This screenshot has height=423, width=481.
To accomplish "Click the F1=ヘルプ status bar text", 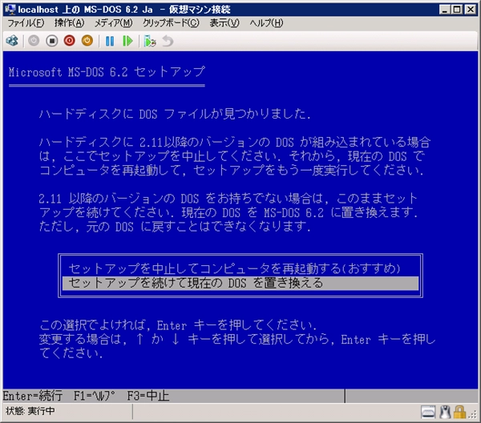I will coord(94,396).
